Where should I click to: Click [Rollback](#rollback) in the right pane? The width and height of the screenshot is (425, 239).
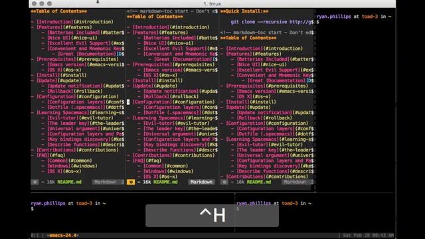click(x=264, y=118)
